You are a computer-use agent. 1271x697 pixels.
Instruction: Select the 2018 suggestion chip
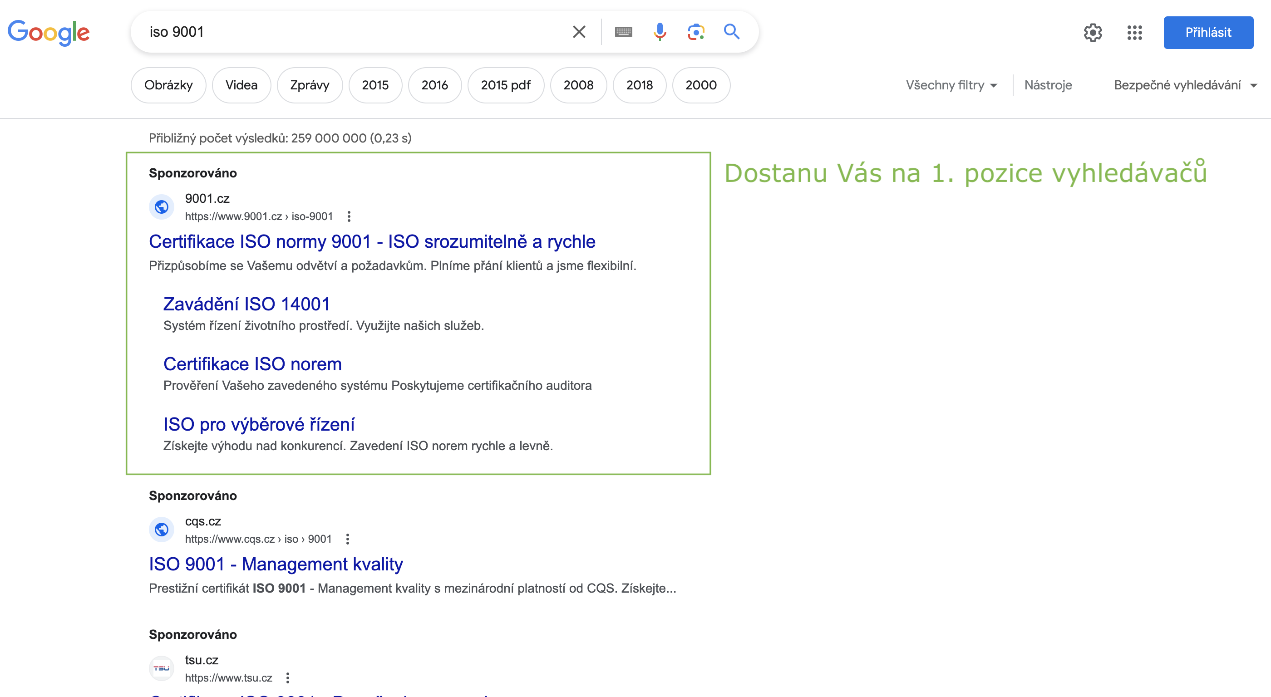tap(640, 85)
